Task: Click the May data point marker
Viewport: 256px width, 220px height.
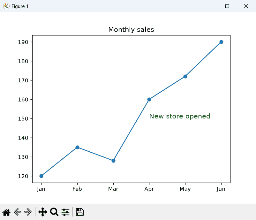Action: click(185, 76)
